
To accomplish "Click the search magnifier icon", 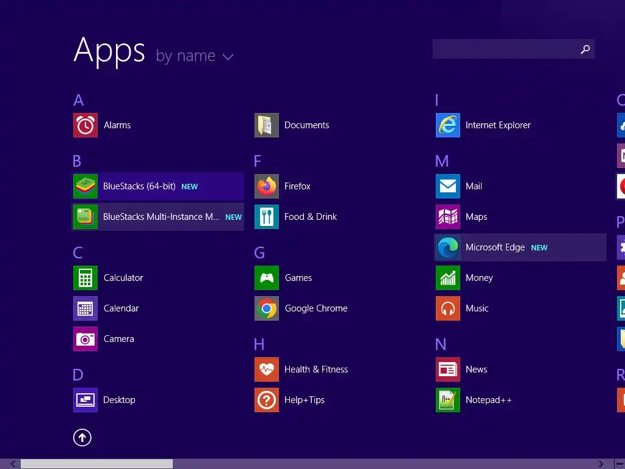I will coord(585,49).
